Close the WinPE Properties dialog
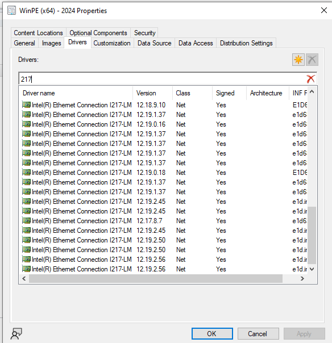The width and height of the screenshot is (332, 343). click(324, 10)
